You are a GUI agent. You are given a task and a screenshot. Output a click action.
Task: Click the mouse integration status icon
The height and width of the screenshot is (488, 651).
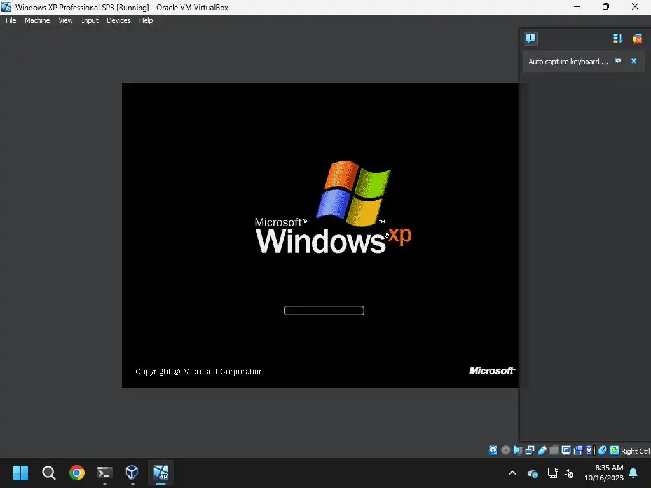coord(602,451)
